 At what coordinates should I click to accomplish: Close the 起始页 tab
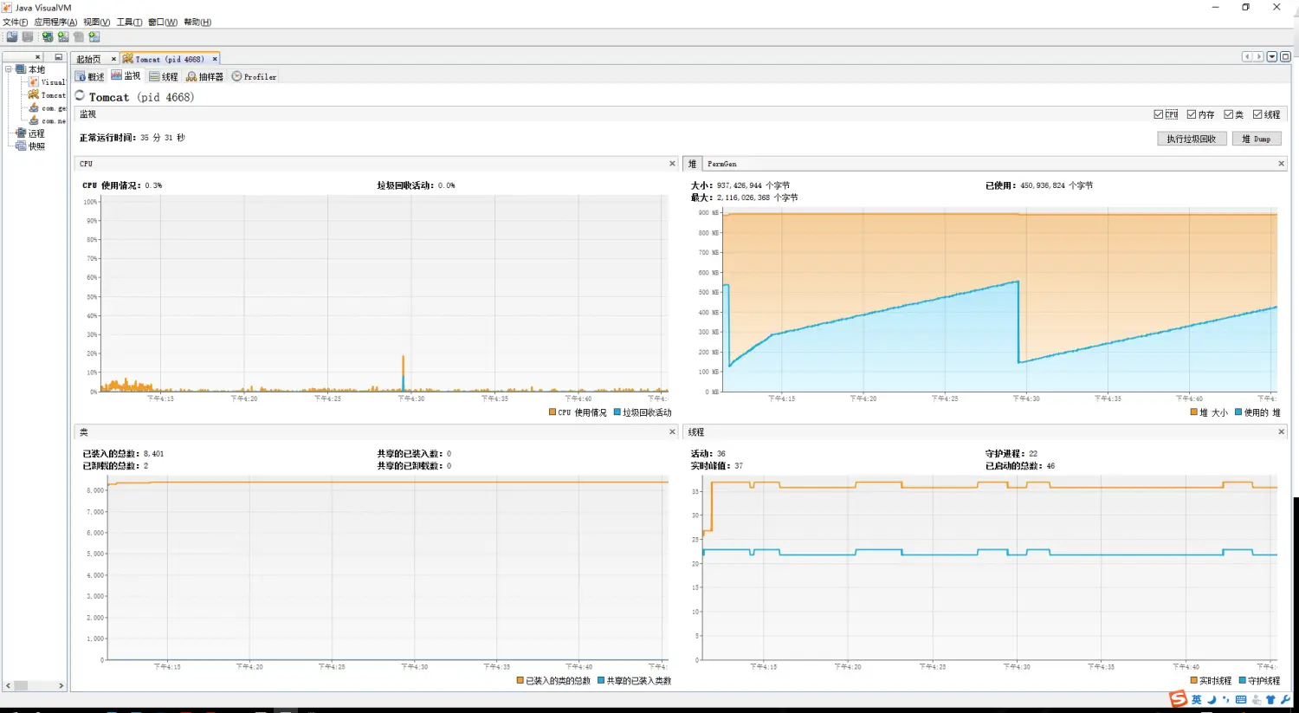click(113, 59)
